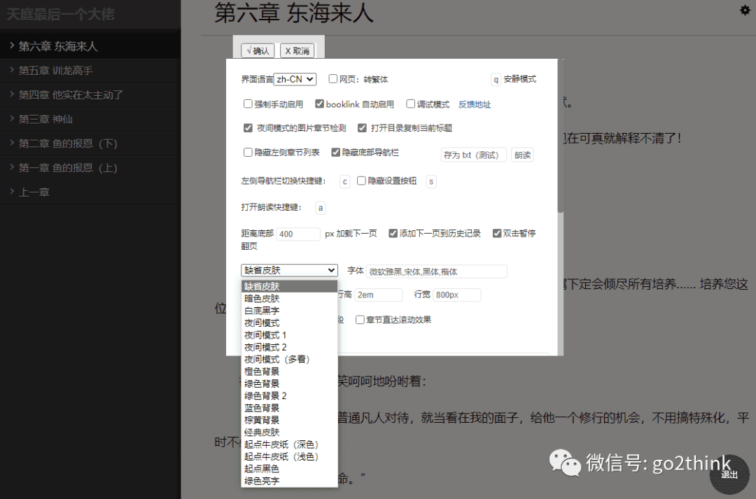Screen dimensions: 756x499
Task: Click the circular 退出 exit icon
Action: [x=729, y=474]
